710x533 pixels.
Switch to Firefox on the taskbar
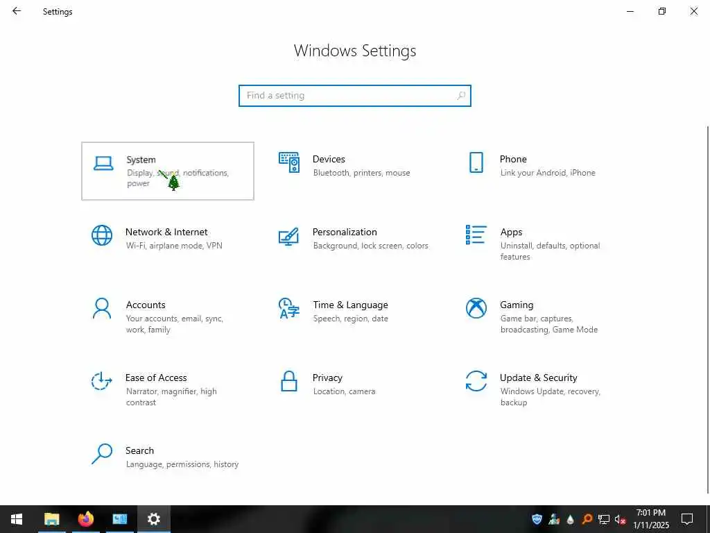coord(85,519)
